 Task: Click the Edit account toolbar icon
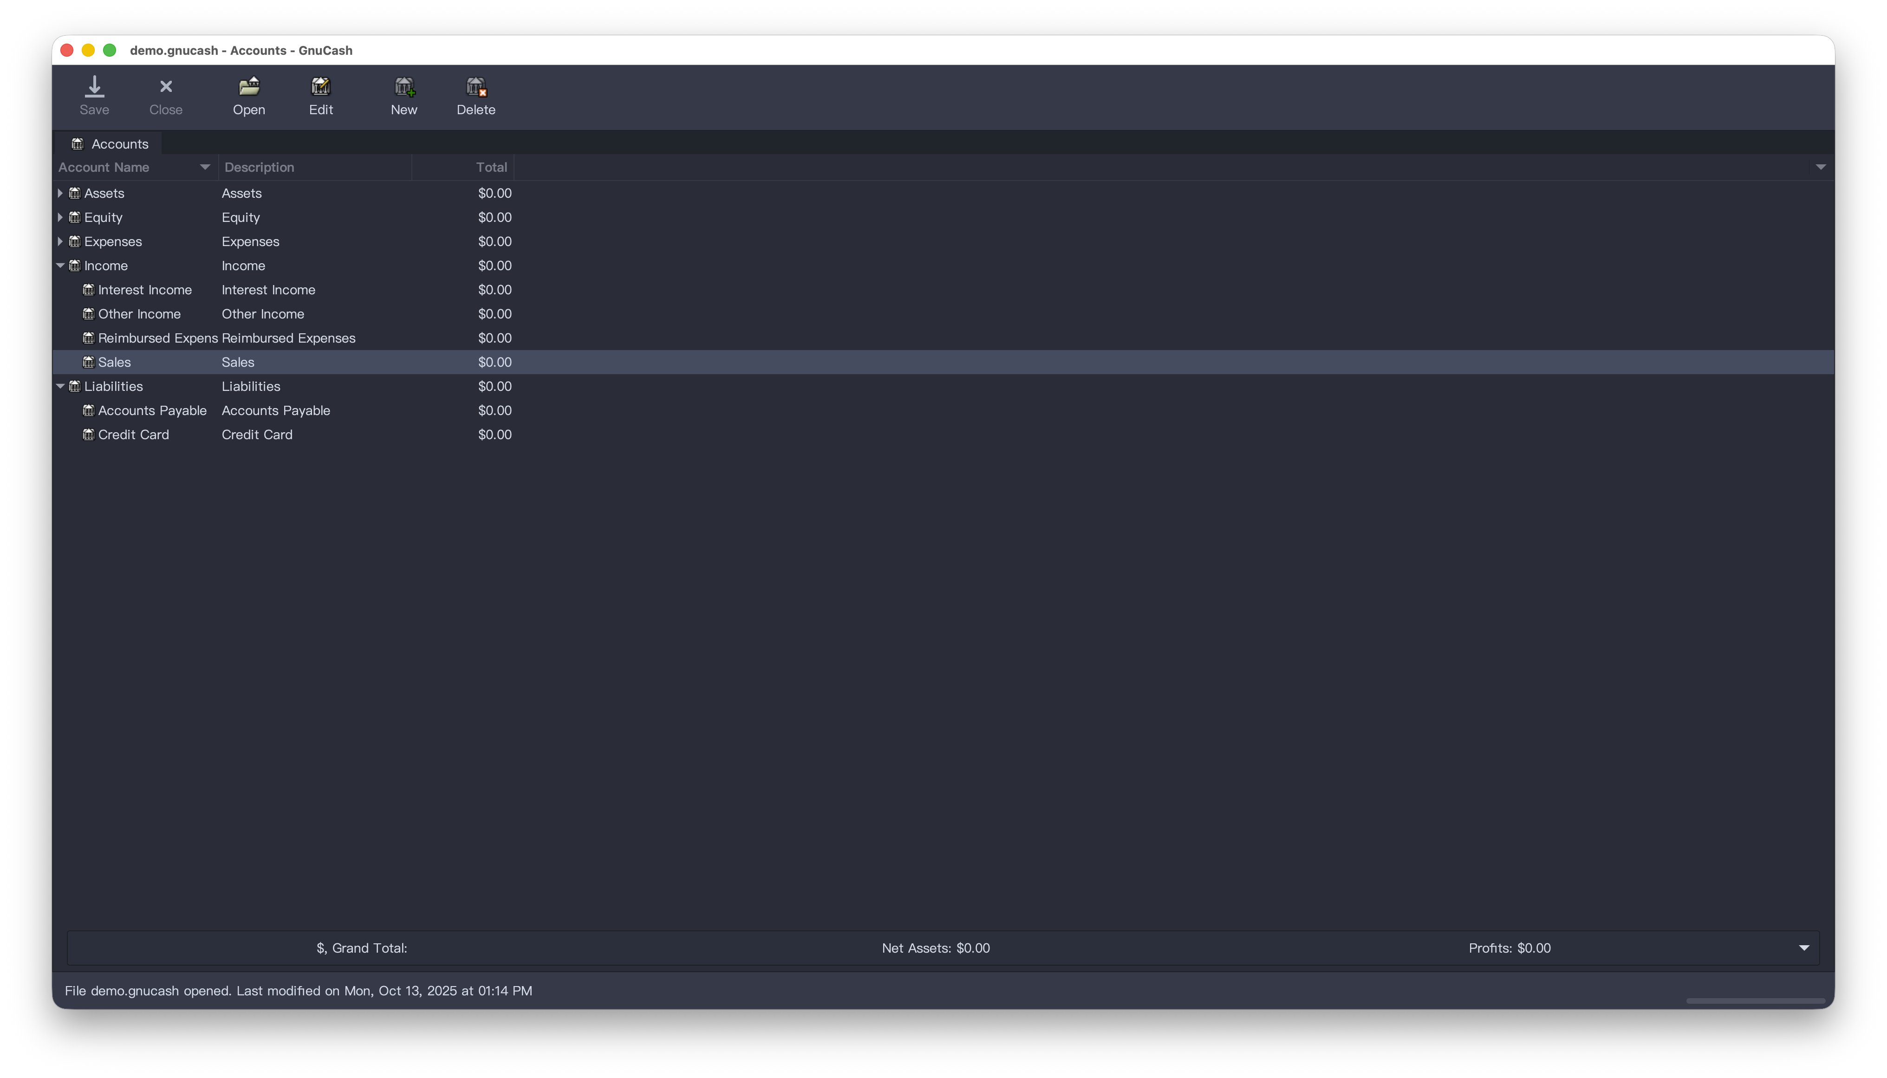320,87
